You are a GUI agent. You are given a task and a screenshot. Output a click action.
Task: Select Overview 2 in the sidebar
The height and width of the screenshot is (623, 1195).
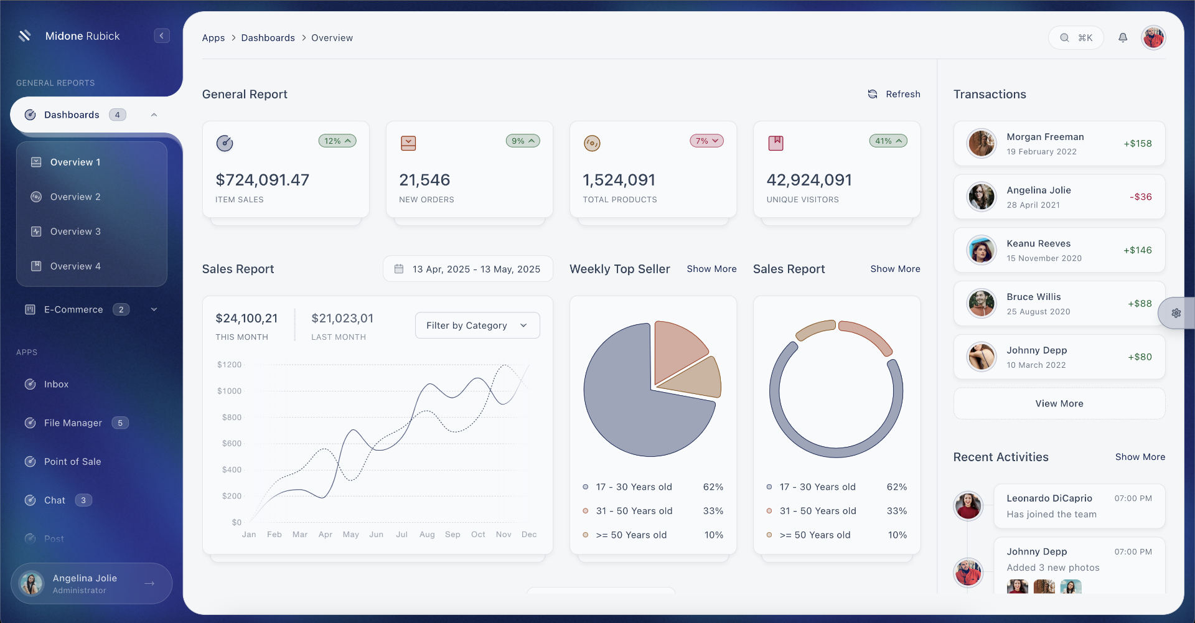pyautogui.click(x=75, y=197)
